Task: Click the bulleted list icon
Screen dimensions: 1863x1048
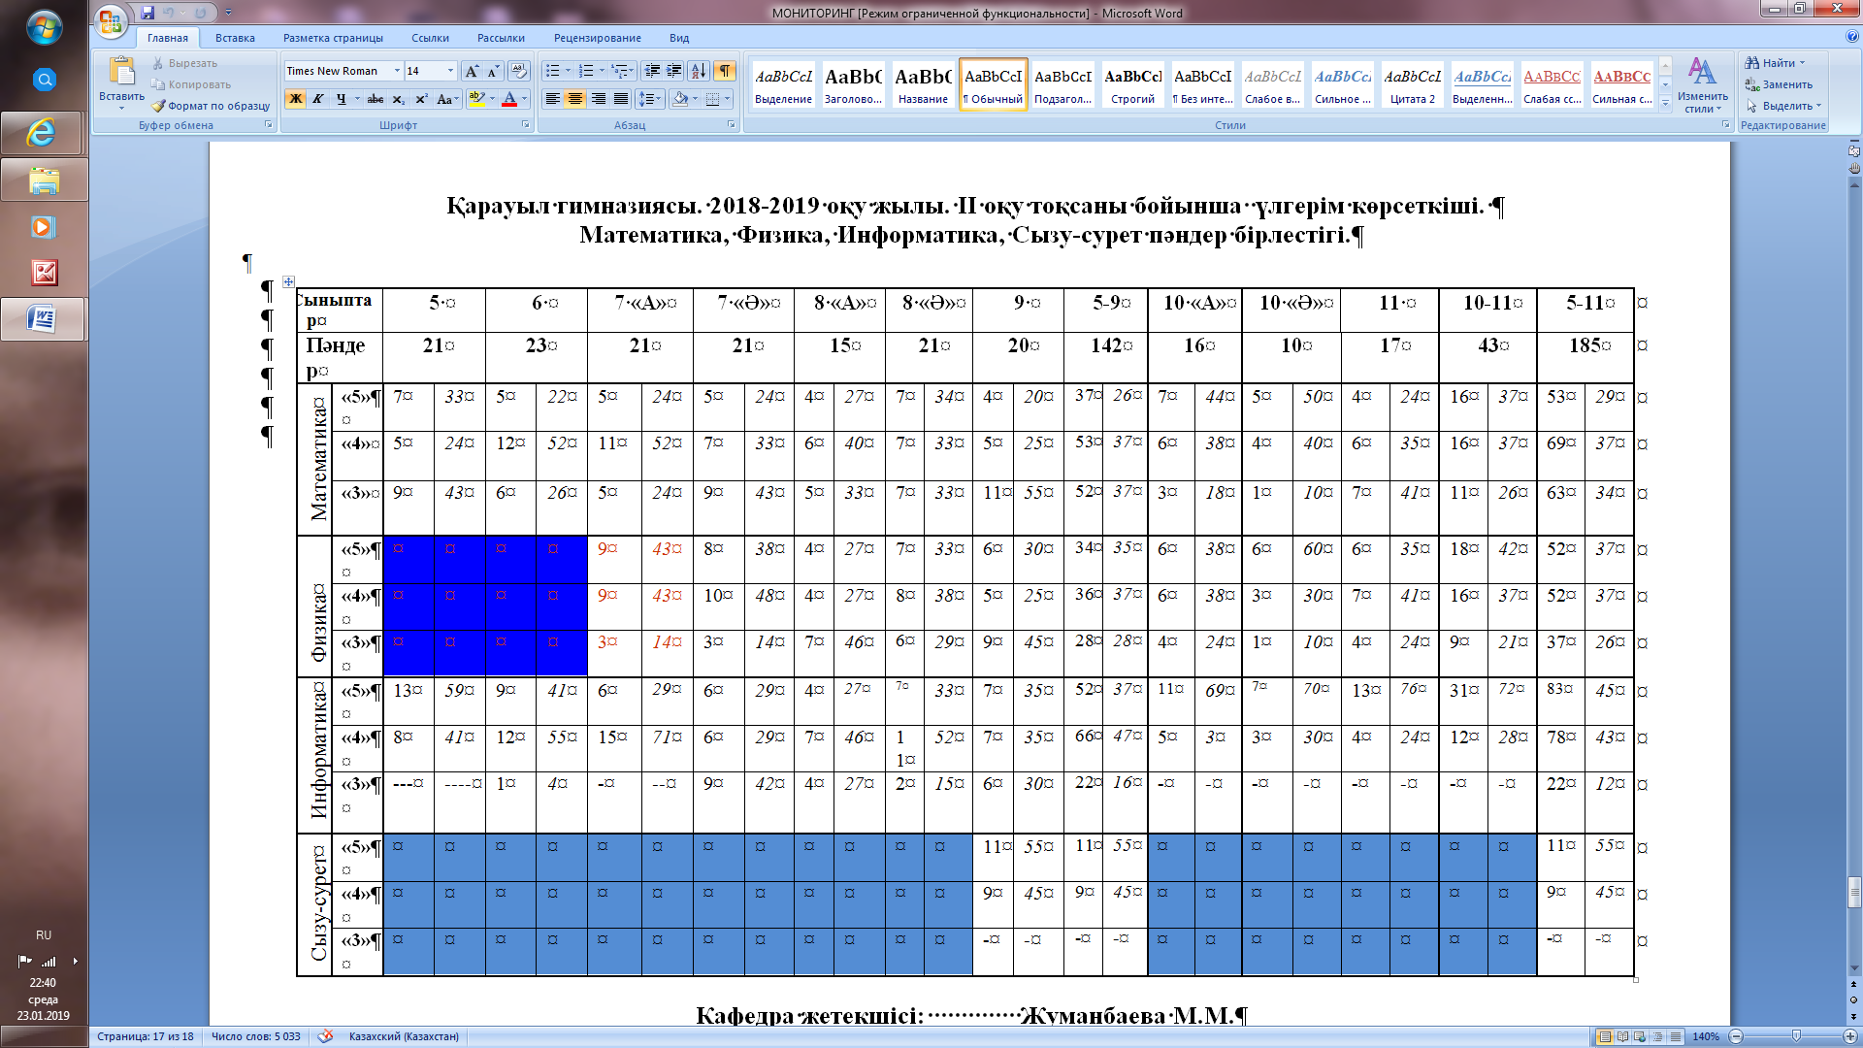Action: (x=552, y=71)
